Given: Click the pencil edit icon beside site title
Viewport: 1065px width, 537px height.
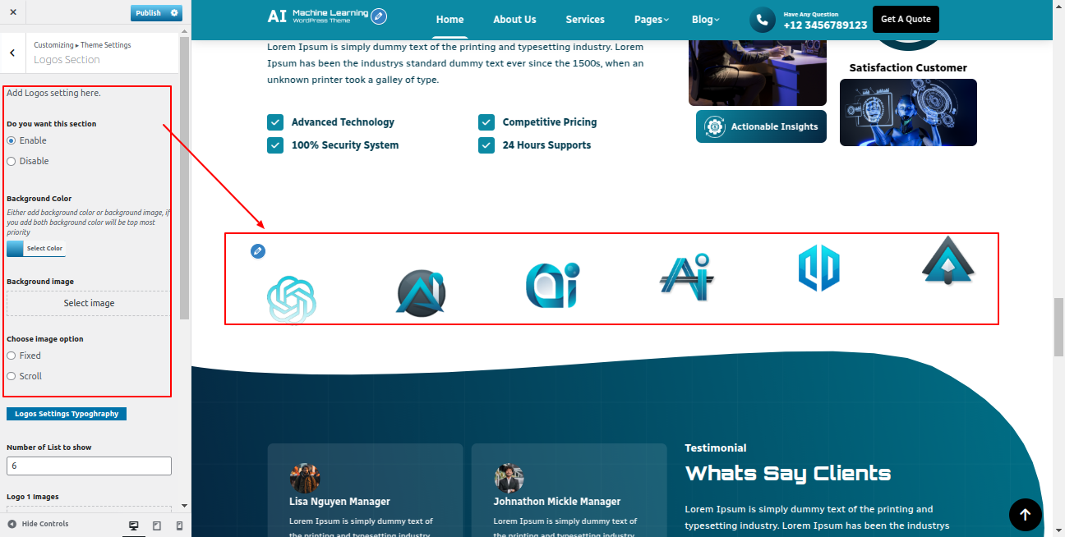Looking at the screenshot, I should [x=378, y=16].
